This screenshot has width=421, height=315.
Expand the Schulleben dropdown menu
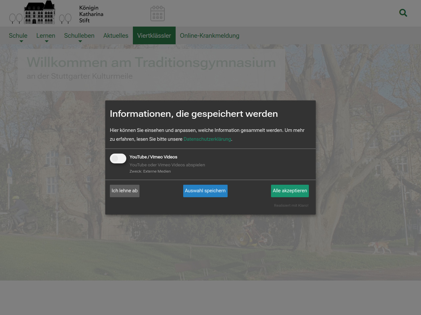[x=79, y=36]
